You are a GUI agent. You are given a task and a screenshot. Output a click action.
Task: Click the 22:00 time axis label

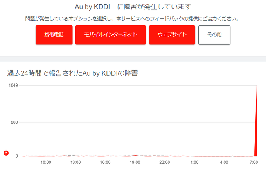tap(165, 162)
